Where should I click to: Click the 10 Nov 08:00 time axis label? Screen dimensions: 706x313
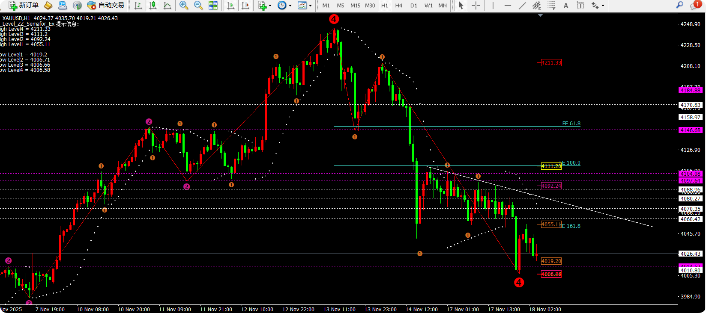[93, 310]
